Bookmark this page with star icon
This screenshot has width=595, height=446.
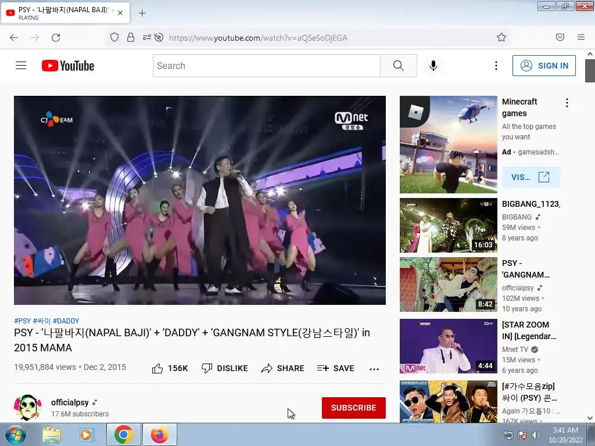(x=501, y=37)
